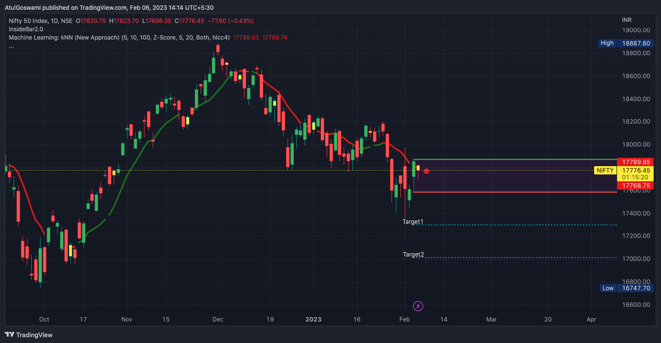The image size is (661, 343).
Task: Select the Nifty 50 Index, 1D, NSE title
Action: coord(41,21)
